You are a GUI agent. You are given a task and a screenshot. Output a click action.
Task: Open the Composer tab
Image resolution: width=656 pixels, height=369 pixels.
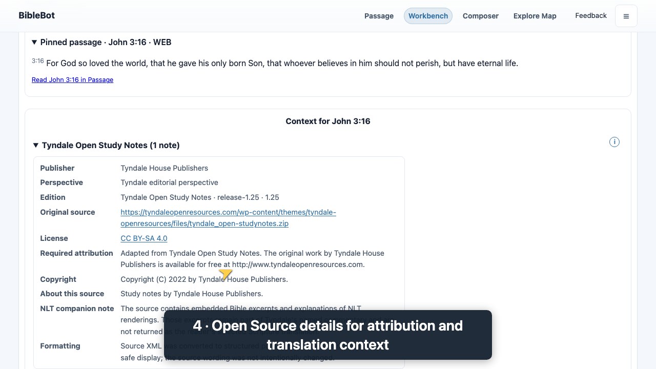pyautogui.click(x=480, y=16)
